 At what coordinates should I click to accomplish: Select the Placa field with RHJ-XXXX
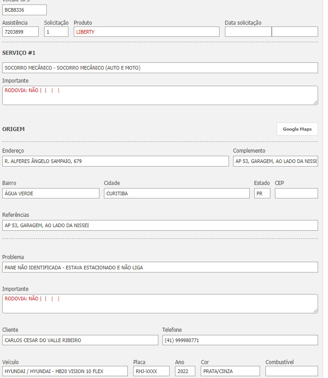[151, 371]
